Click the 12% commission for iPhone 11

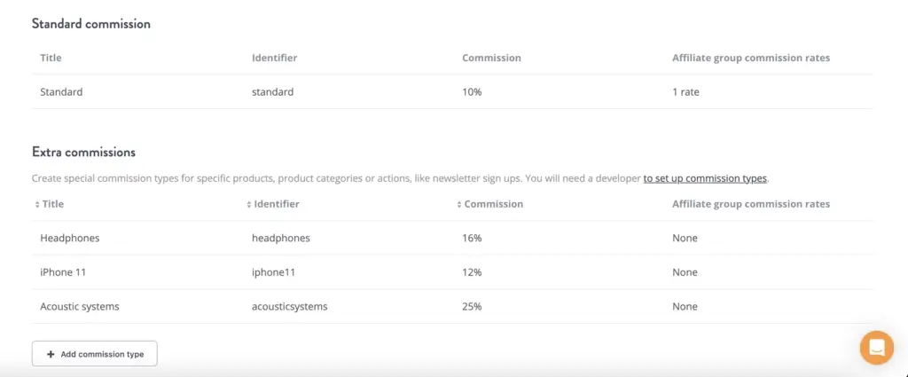(472, 272)
